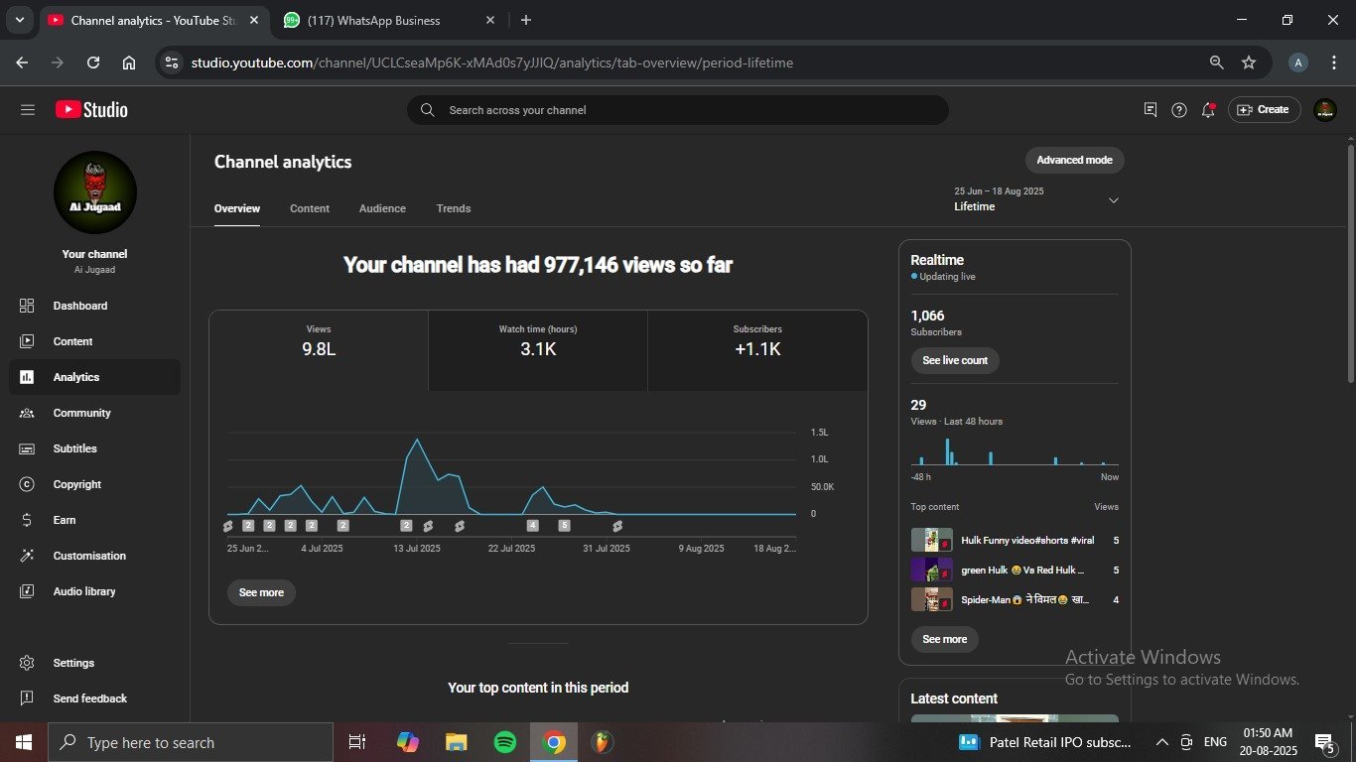
Task: Click the Dashboard sidebar icon
Action: (27, 306)
